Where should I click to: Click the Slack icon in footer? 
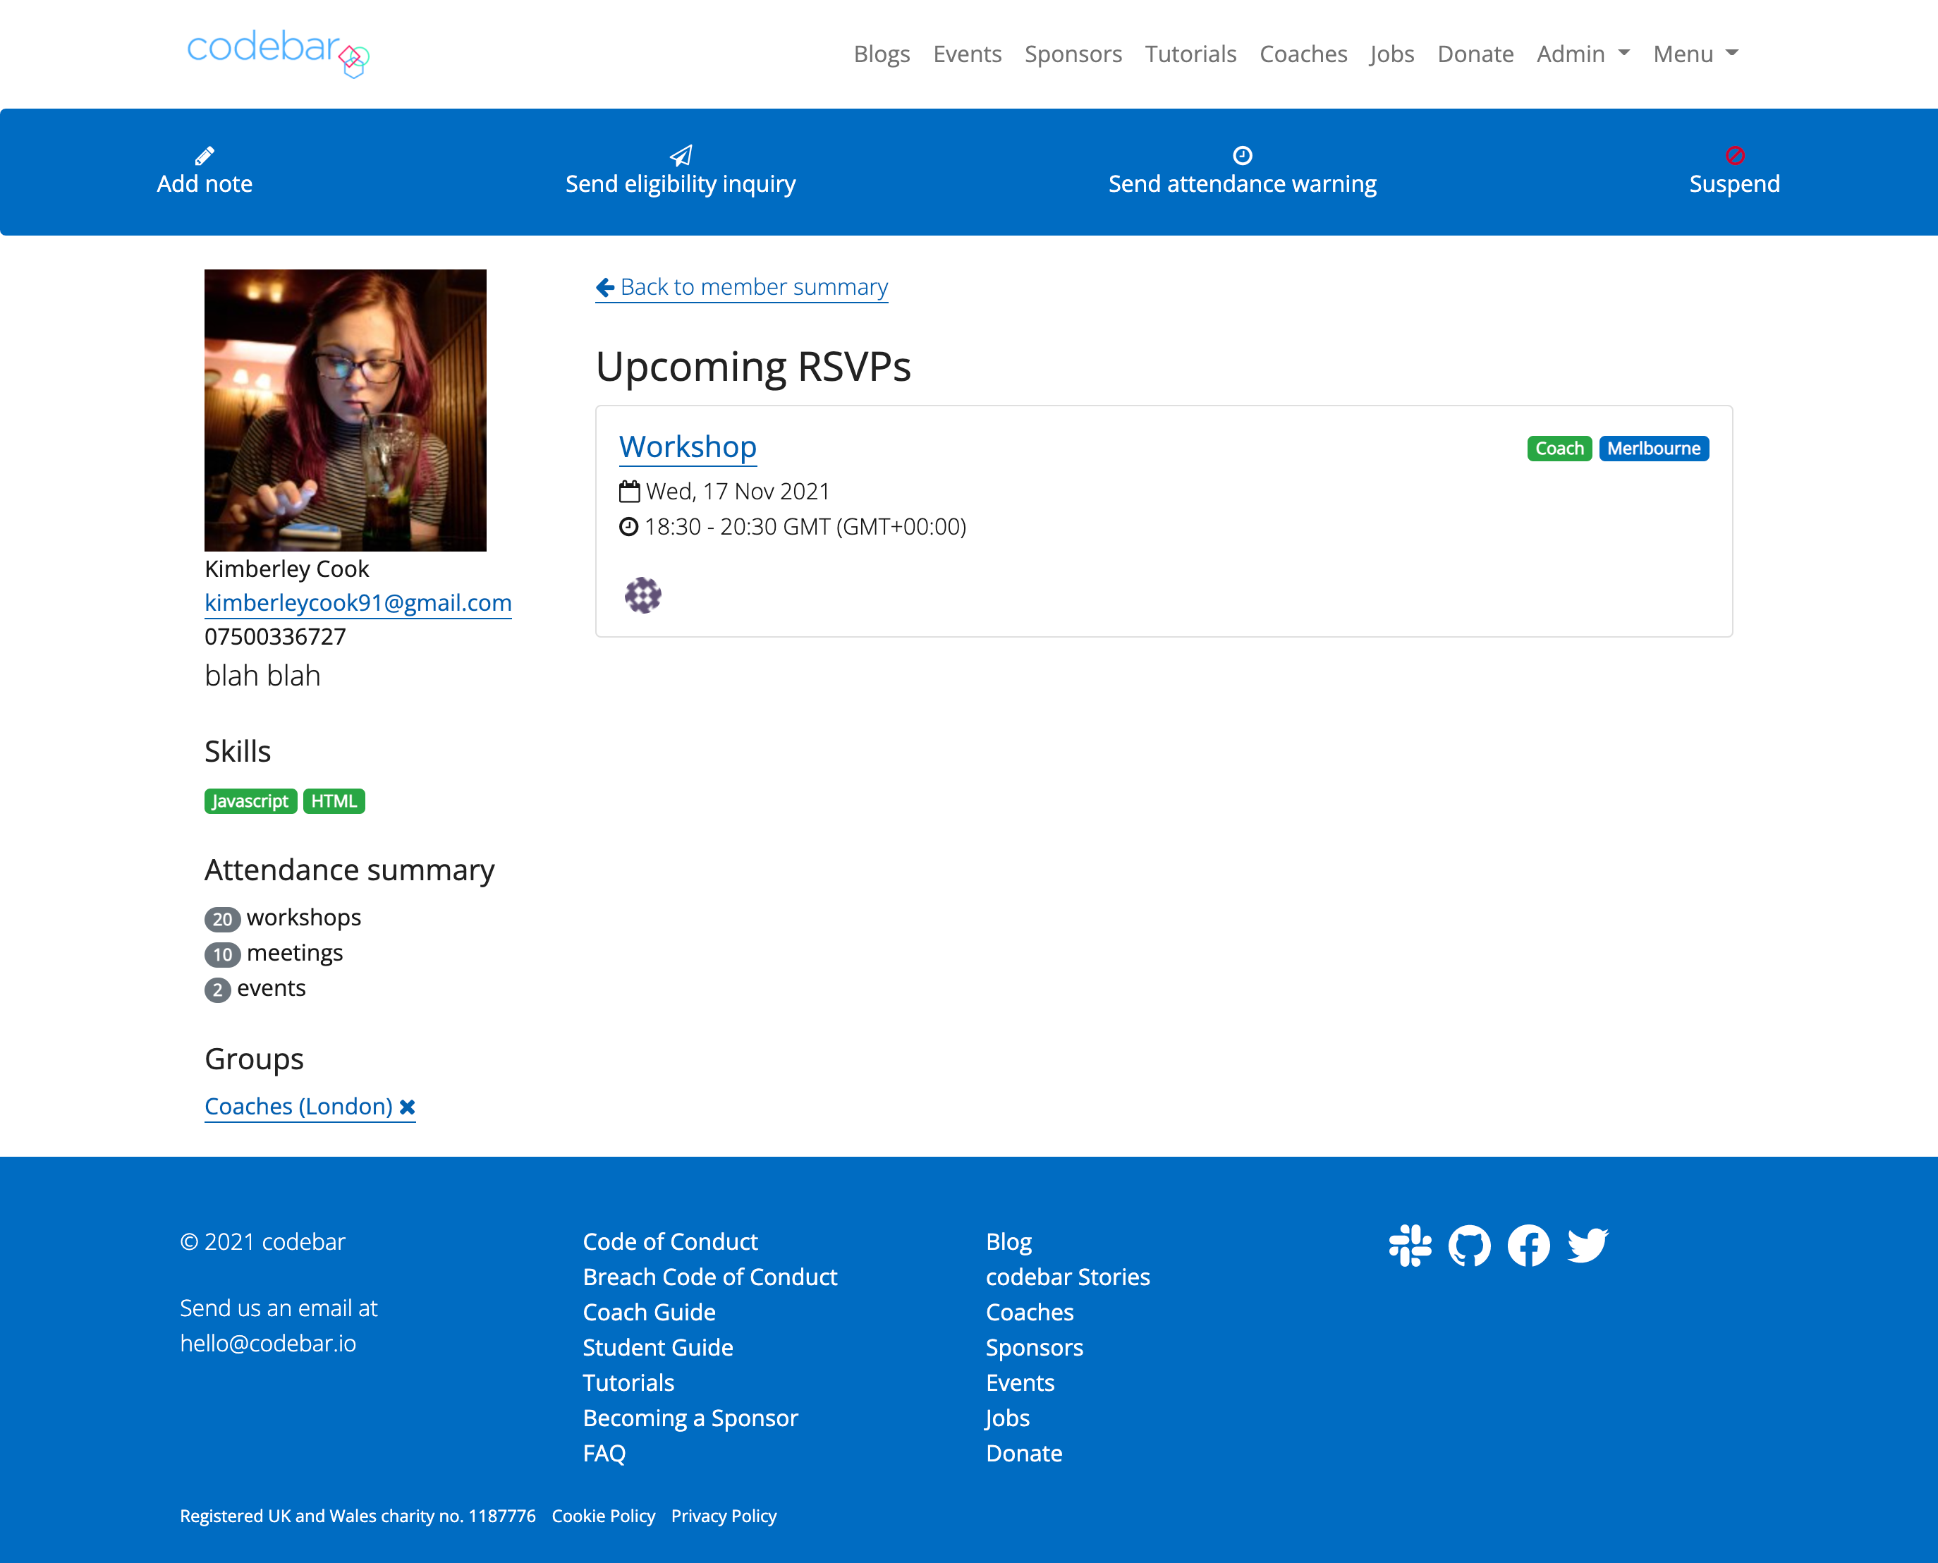point(1410,1245)
